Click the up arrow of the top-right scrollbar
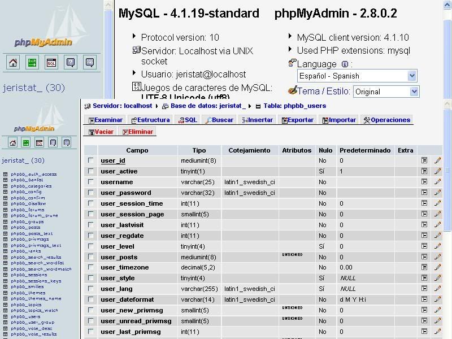This screenshot has width=452, height=339. 447,5
